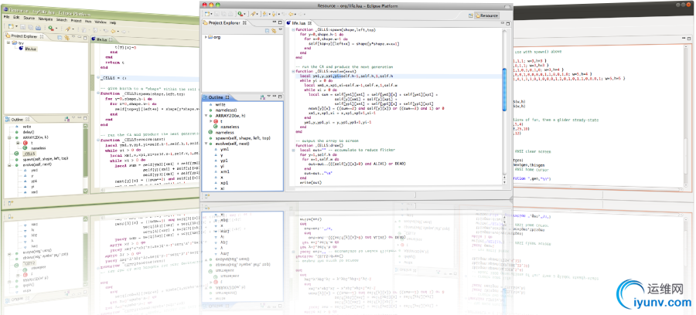Click the Search flashlight icon in the center window

pos(253,14)
